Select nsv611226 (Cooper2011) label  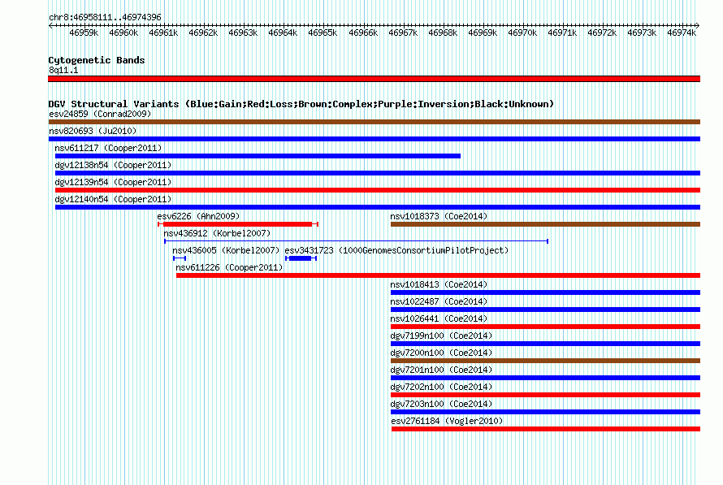[x=229, y=267]
